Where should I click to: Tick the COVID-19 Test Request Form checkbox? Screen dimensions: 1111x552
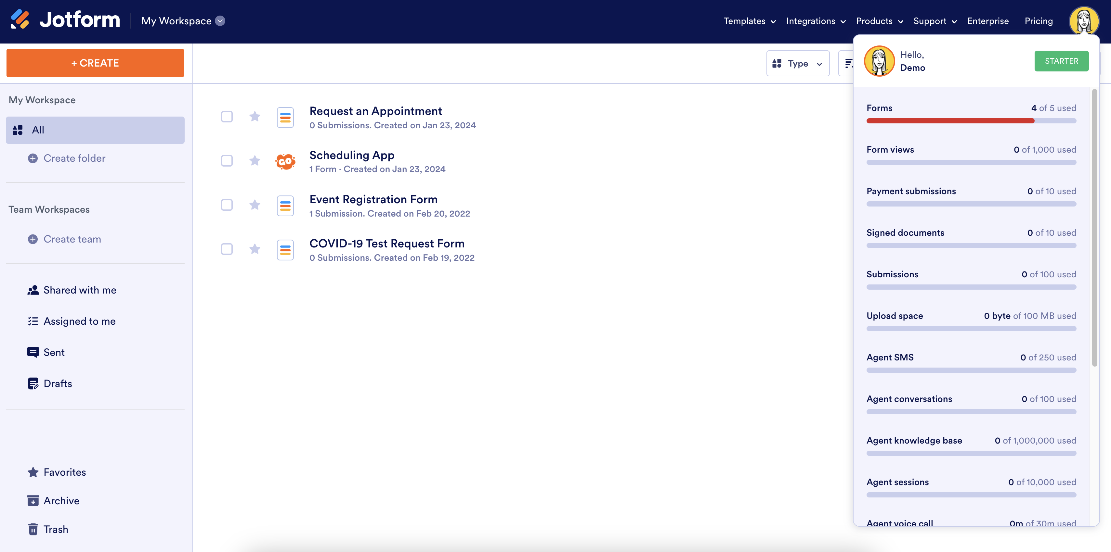pos(227,249)
